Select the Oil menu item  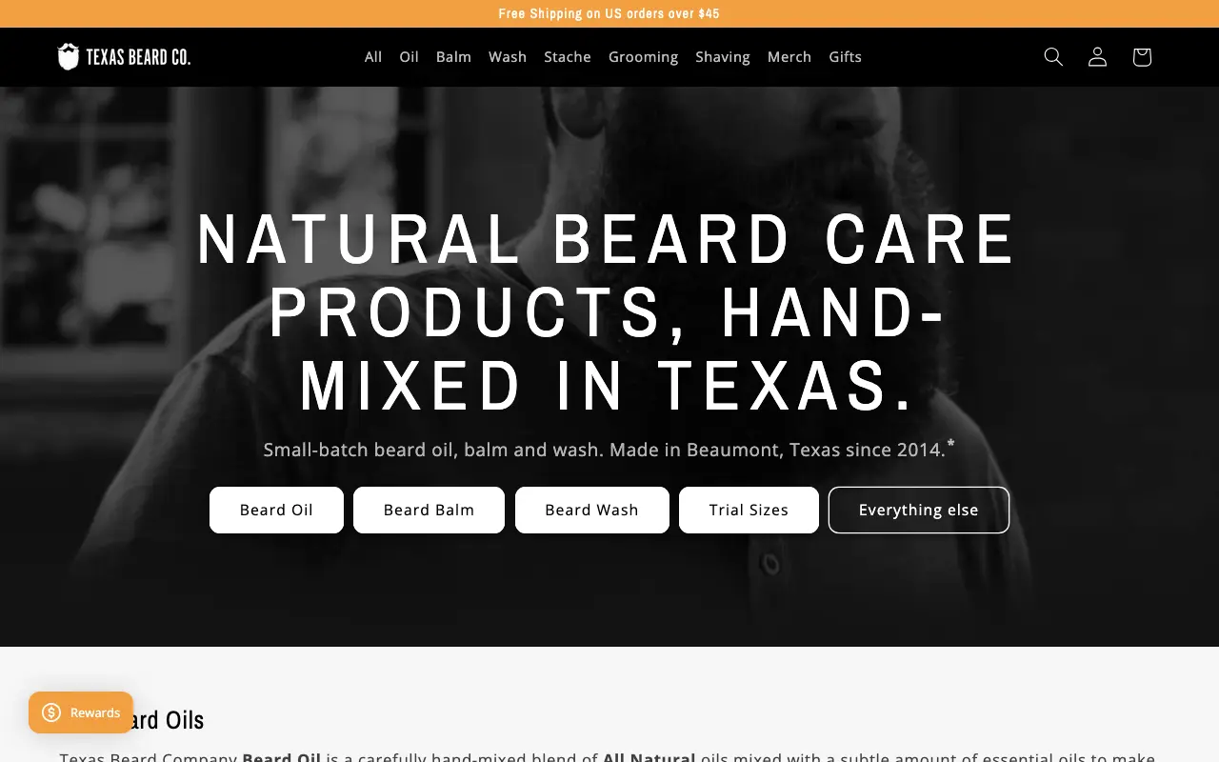pos(410,57)
